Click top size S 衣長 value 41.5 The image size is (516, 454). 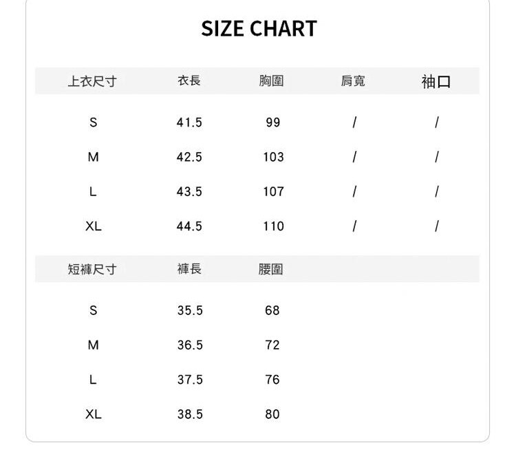[x=189, y=122]
